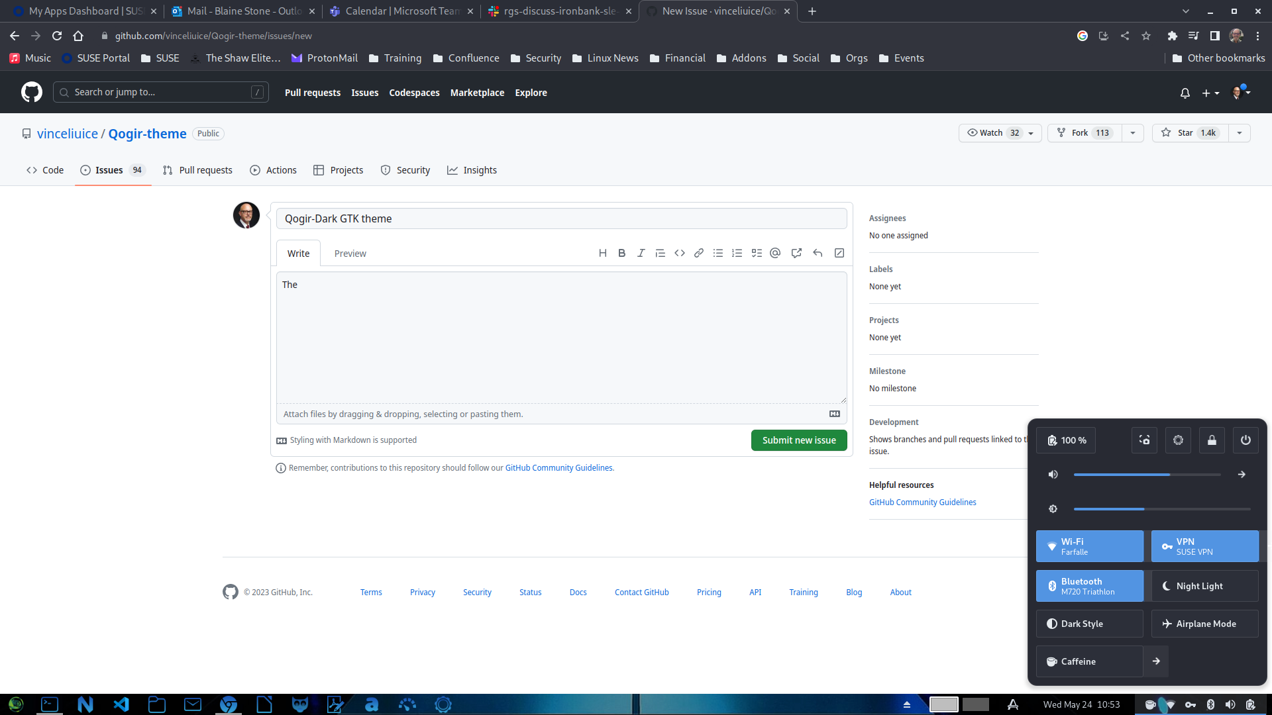Apply bold formatting in the issue editor
Screen dimensions: 1272x715
621,252
